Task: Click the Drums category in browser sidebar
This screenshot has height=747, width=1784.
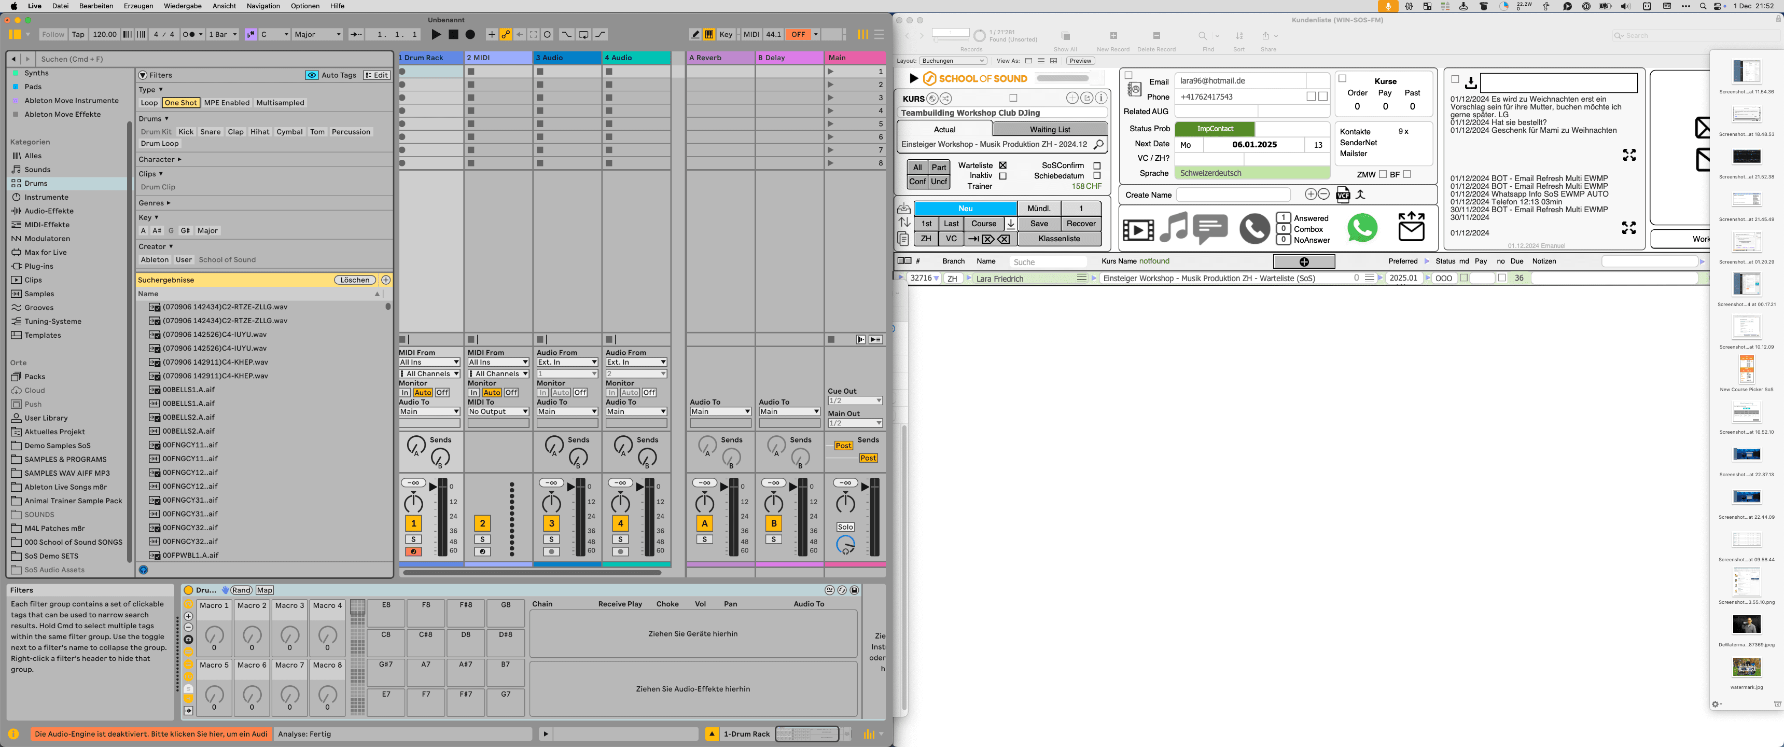Action: (36, 184)
